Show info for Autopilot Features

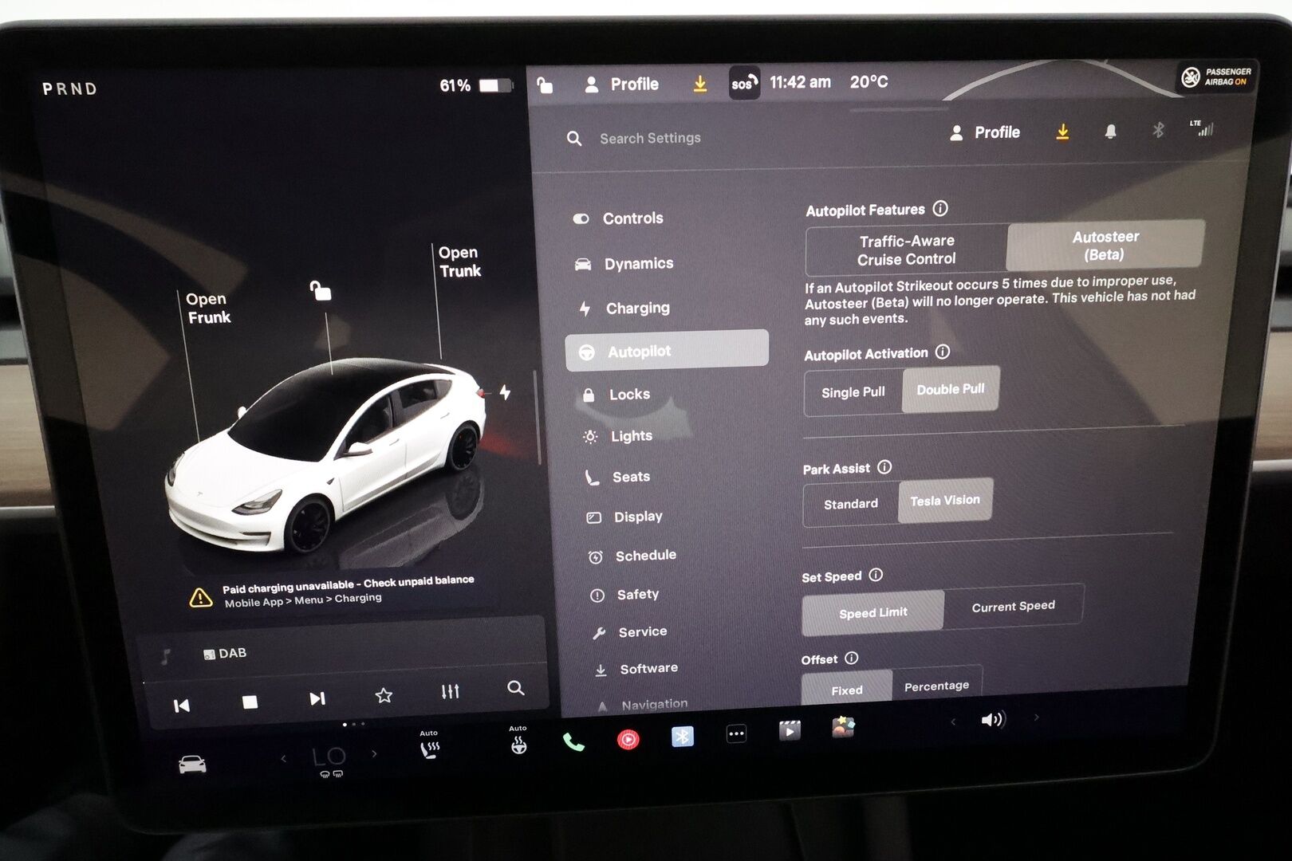click(940, 209)
